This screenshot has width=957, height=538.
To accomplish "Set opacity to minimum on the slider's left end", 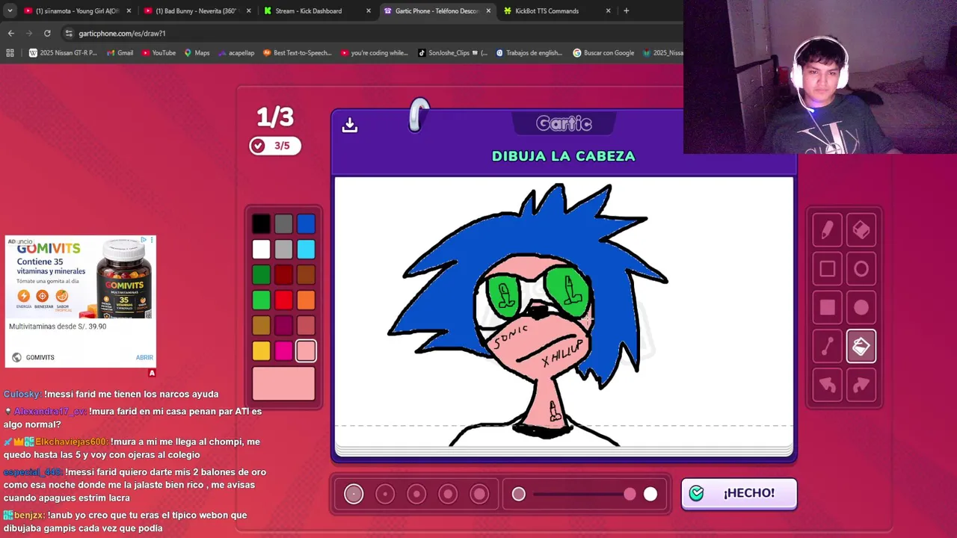I will pyautogui.click(x=519, y=494).
